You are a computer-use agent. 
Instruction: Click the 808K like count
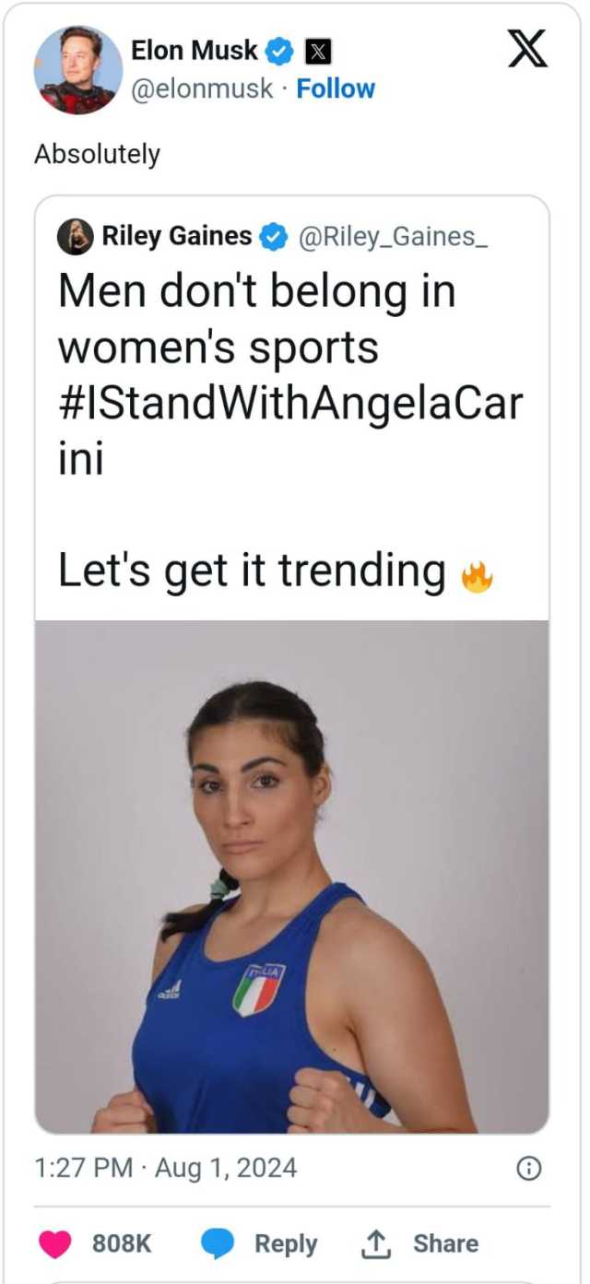122,1243
